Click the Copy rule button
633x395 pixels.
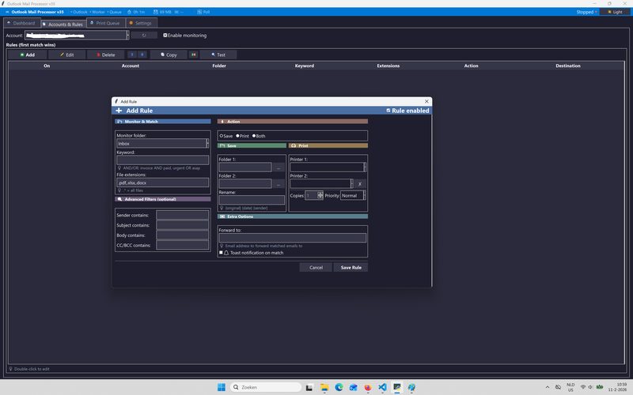tap(169, 55)
